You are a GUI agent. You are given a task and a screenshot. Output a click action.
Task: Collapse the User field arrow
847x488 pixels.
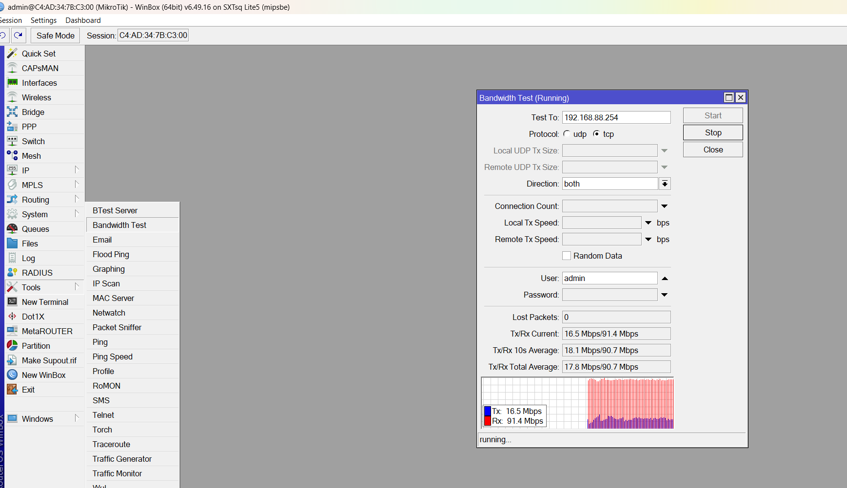pyautogui.click(x=664, y=278)
